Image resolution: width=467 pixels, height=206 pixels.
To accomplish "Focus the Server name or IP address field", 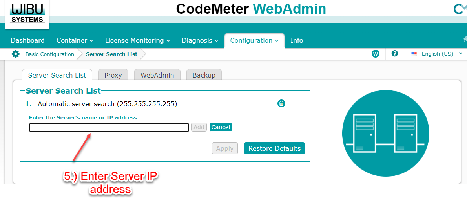I will tap(109, 127).
